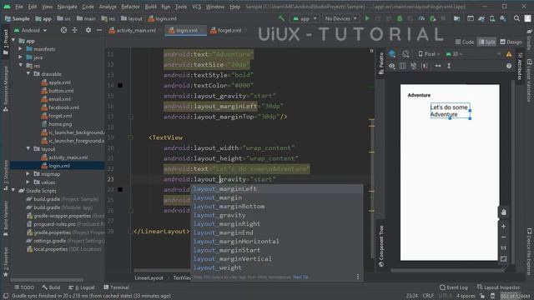Click Next Tip link in completion popup
This screenshot has height=300, width=534.
click(x=300, y=277)
